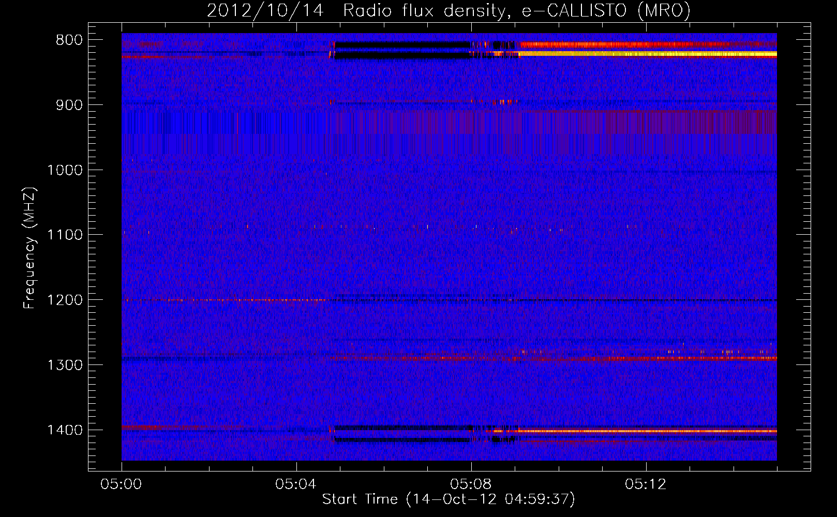Click the 'Frequency (MHZ)' axis label
Screen dimensions: 837x517
[30, 248]
